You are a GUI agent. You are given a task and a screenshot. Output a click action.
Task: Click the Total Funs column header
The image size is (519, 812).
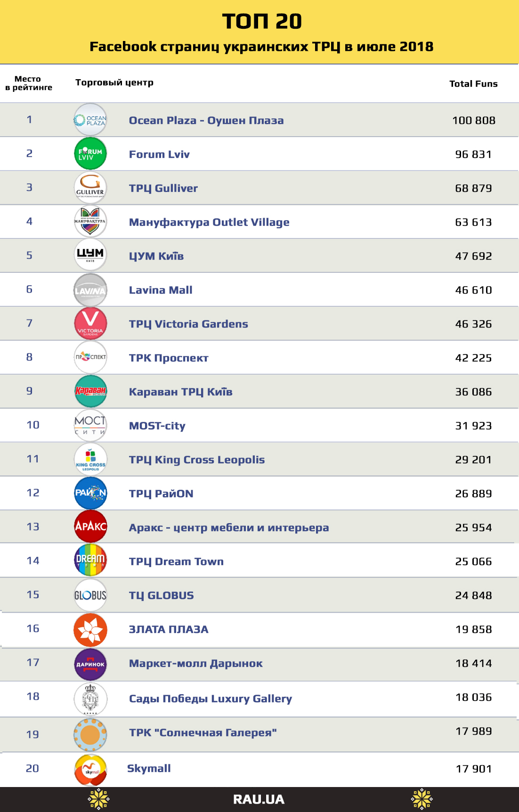(473, 84)
